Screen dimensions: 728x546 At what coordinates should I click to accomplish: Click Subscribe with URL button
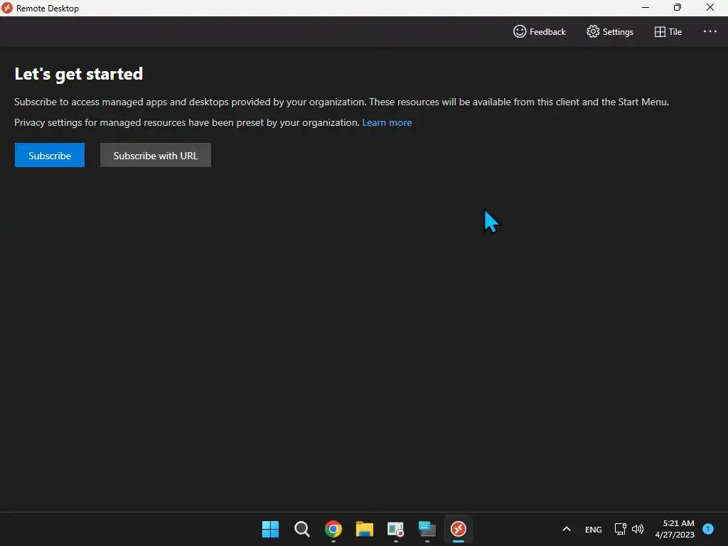click(156, 155)
